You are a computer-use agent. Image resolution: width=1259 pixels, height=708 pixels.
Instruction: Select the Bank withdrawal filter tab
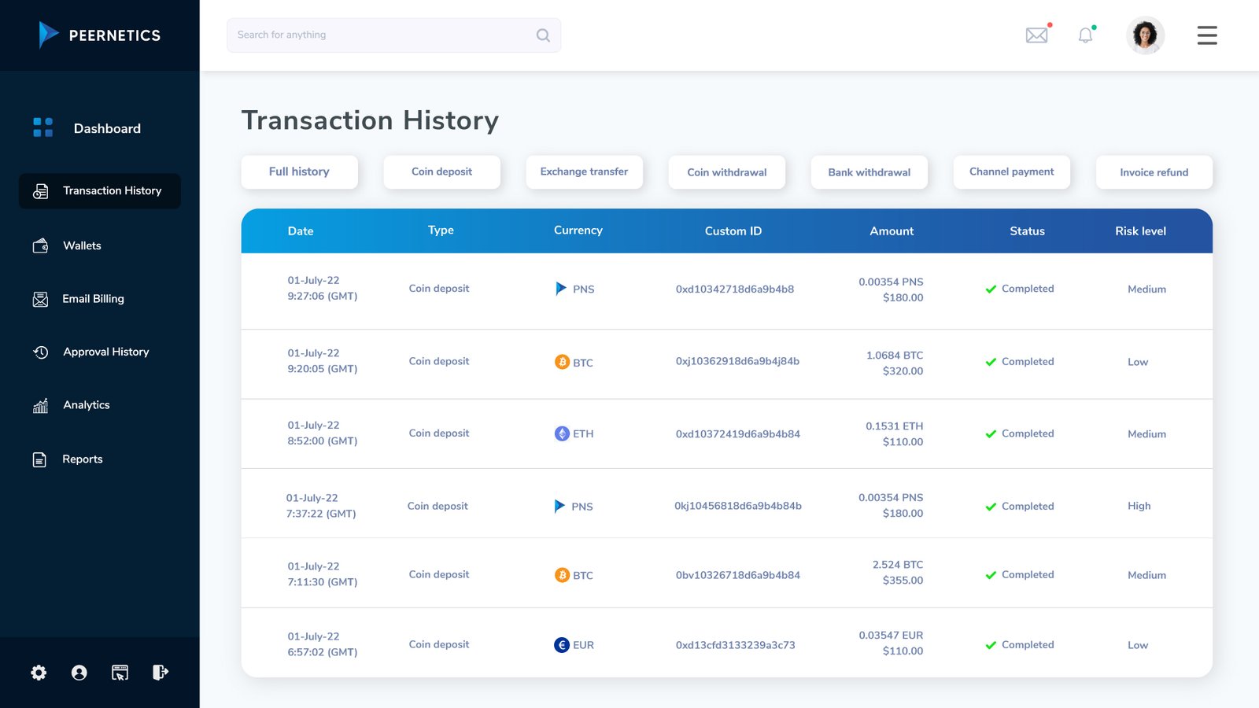tap(869, 172)
